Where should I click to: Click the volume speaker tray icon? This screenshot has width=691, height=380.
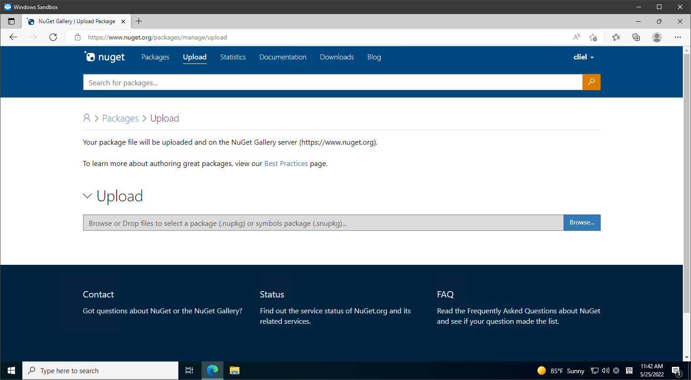click(605, 370)
